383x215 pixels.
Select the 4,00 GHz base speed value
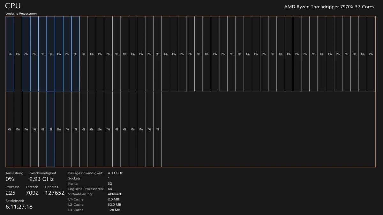pyautogui.click(x=115, y=173)
